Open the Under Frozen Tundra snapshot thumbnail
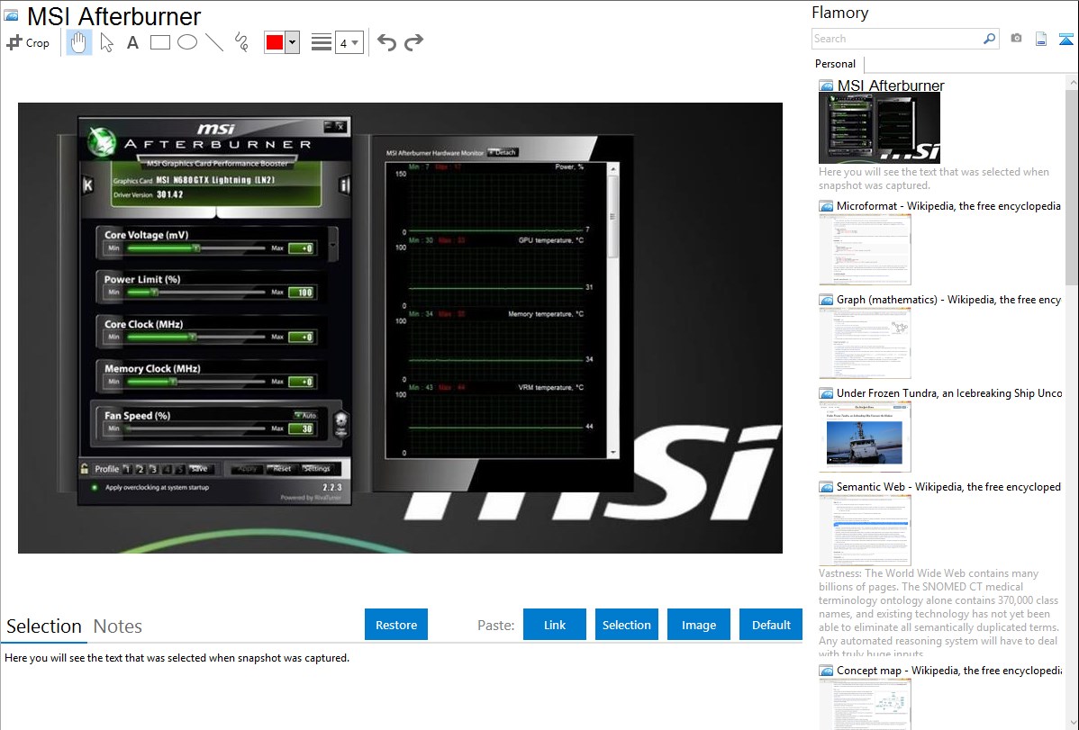The image size is (1079, 730). coord(865,437)
